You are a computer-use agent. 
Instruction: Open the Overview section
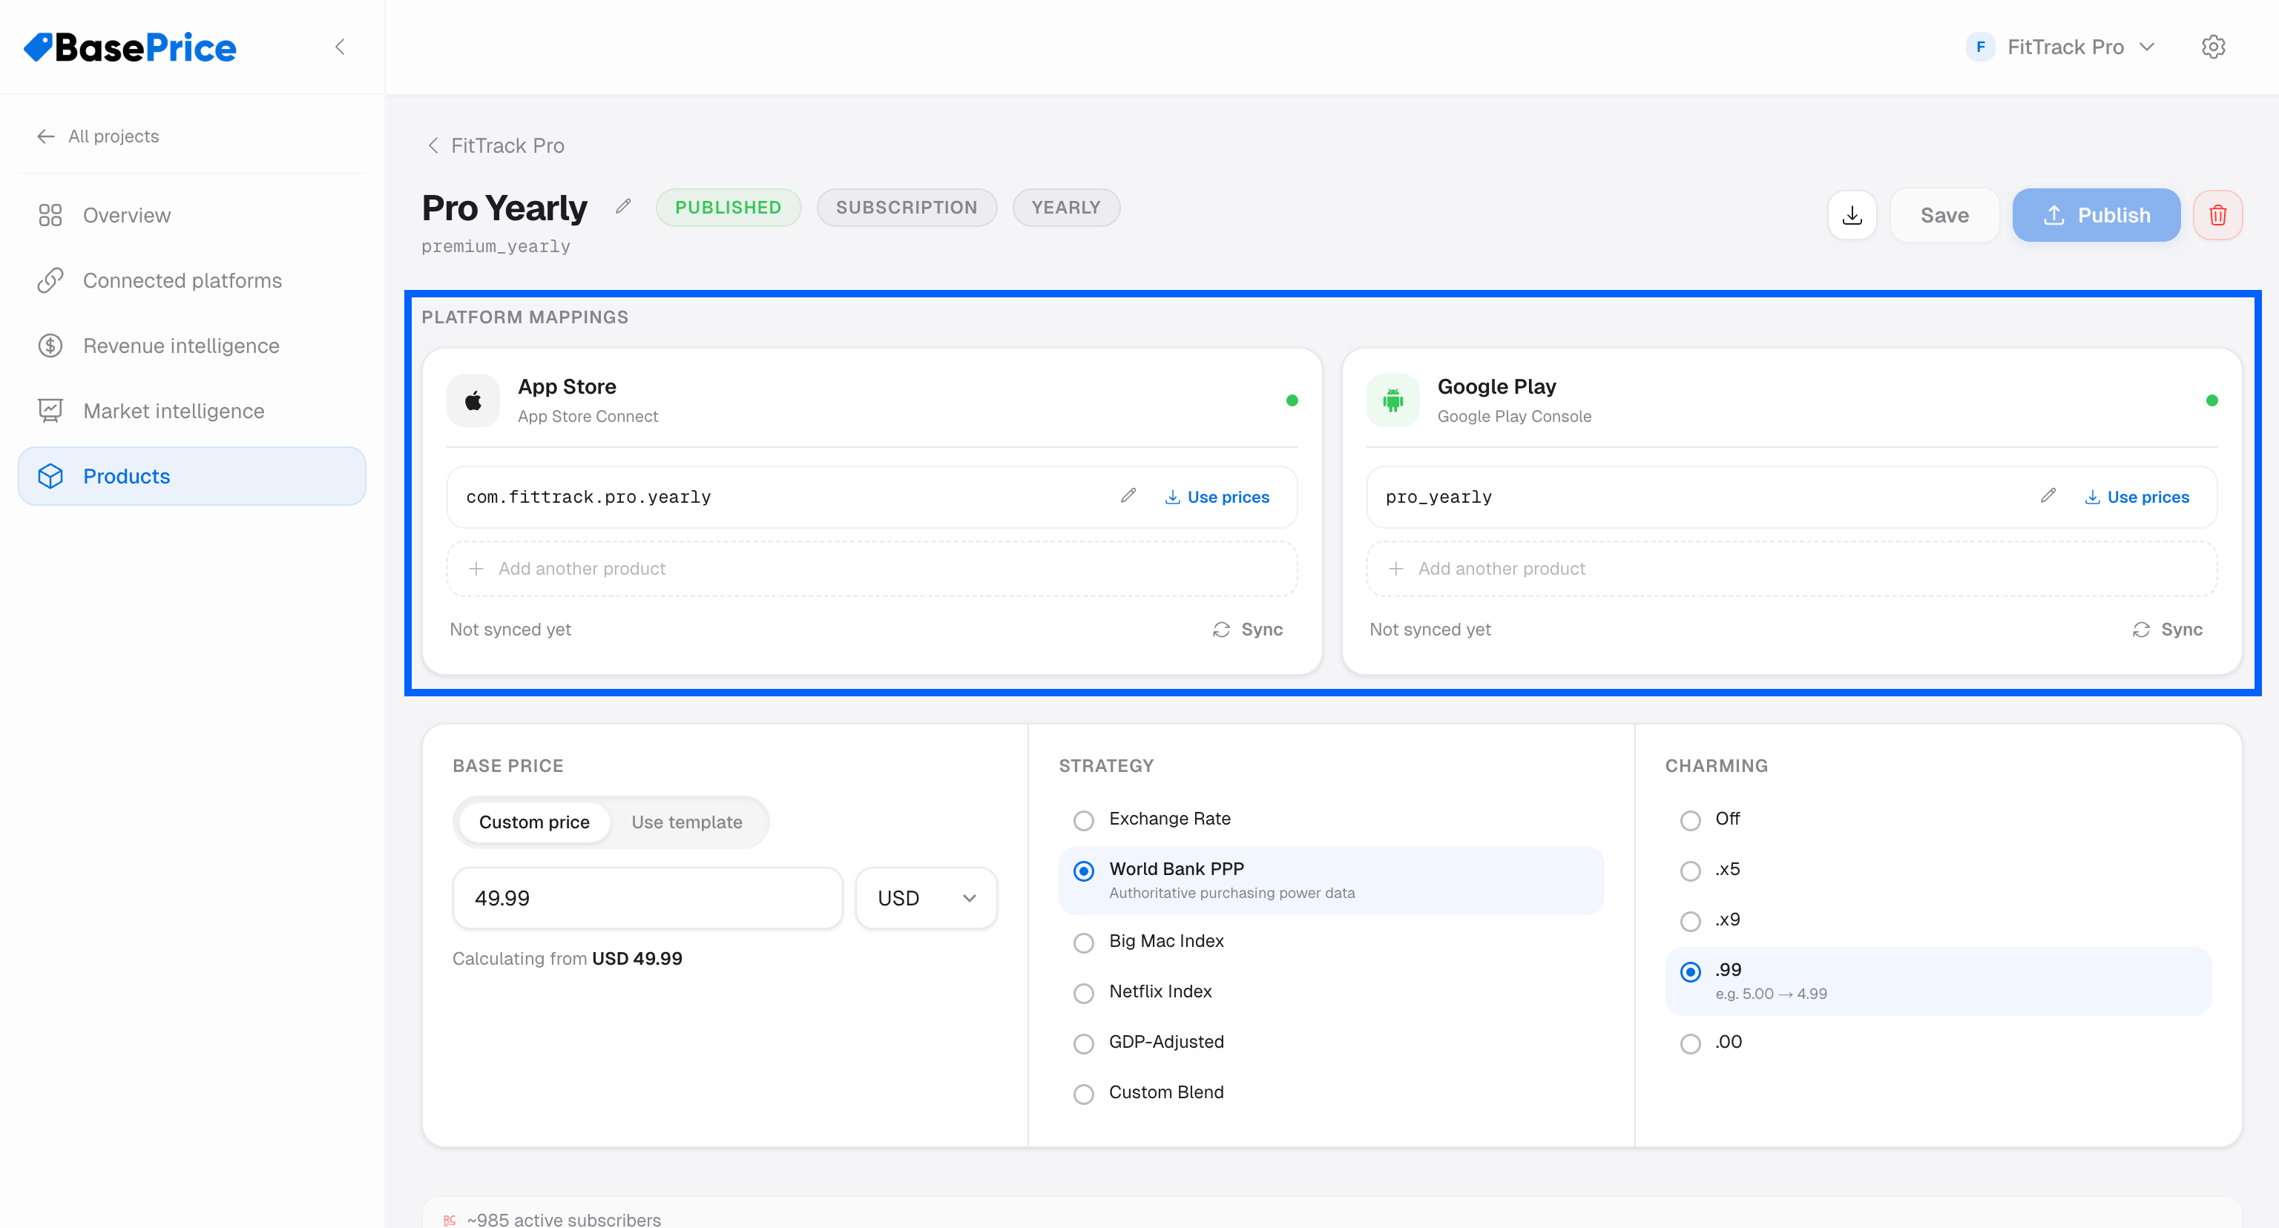tap(192, 215)
